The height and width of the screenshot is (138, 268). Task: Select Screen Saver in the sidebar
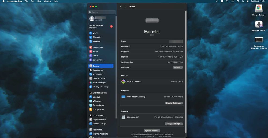tap(101, 105)
